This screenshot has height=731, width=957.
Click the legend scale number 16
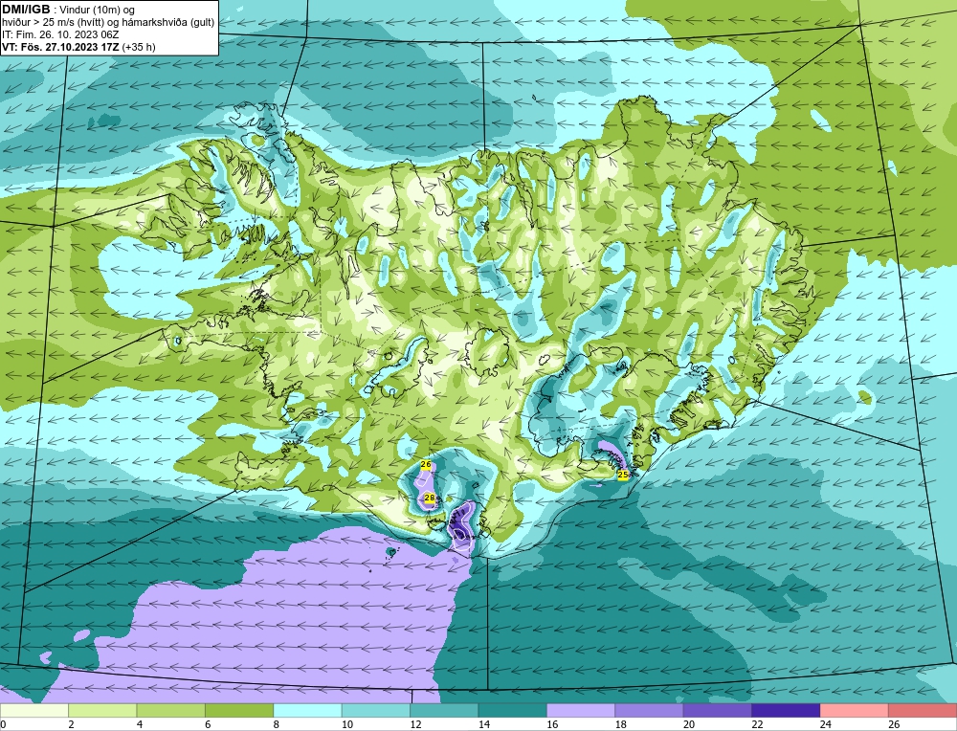pos(552,725)
